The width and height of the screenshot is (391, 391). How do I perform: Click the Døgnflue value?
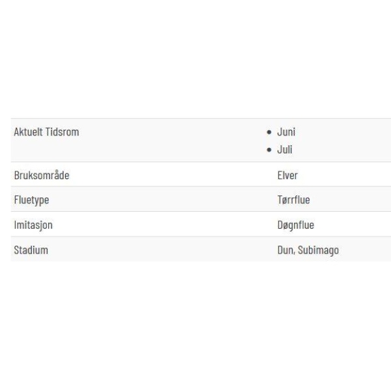click(x=296, y=225)
